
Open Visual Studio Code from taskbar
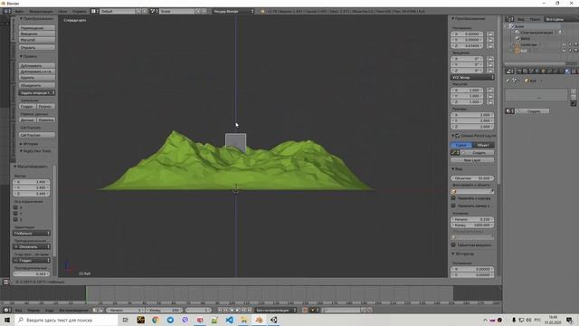coord(229,320)
